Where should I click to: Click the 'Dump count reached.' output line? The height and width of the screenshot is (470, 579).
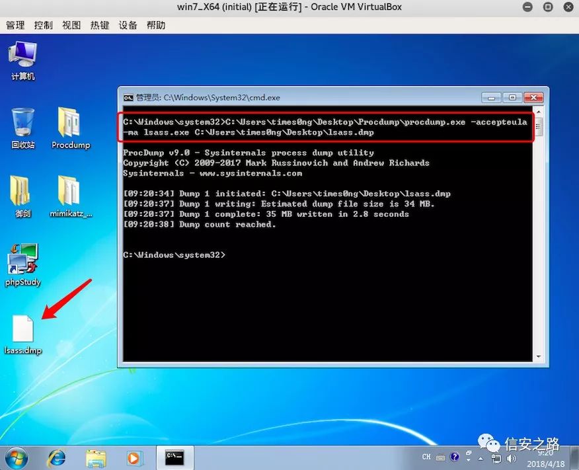200,225
